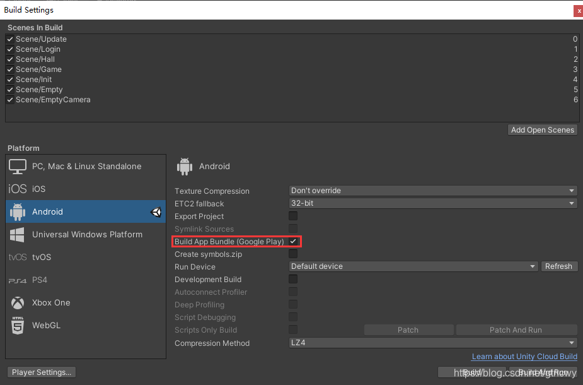This screenshot has height=385, width=583.
Task: Select Scene/EmptyCamera scene name
Action: [x=53, y=100]
